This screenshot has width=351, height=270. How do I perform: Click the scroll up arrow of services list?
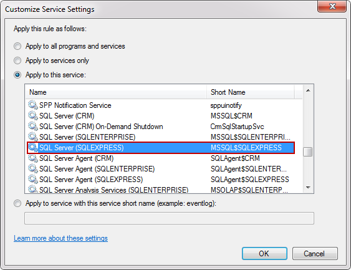tap(308, 90)
